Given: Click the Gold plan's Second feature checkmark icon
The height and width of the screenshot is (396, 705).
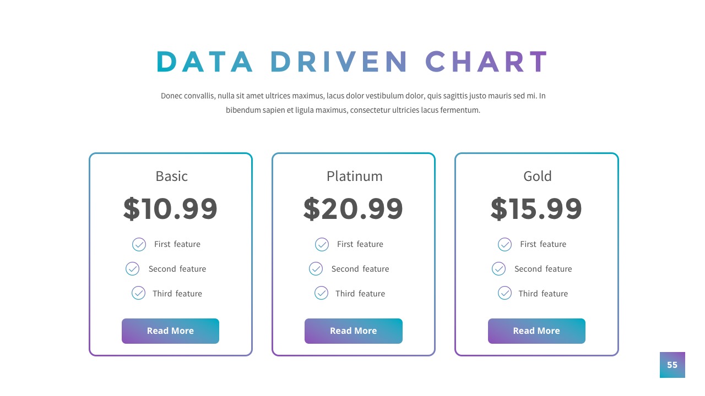Looking at the screenshot, I should pos(498,269).
